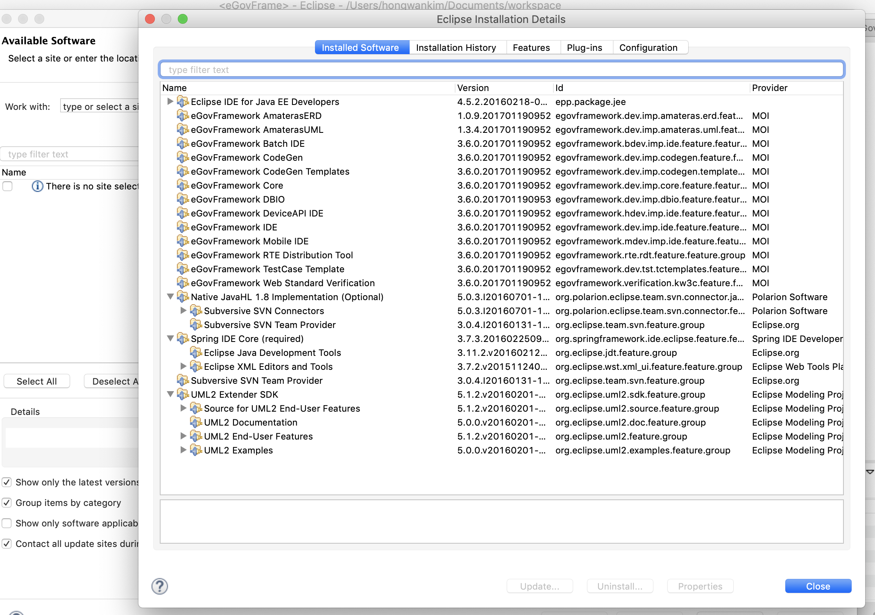Click the help question mark icon
Image resolution: width=875 pixels, height=615 pixels.
(159, 586)
